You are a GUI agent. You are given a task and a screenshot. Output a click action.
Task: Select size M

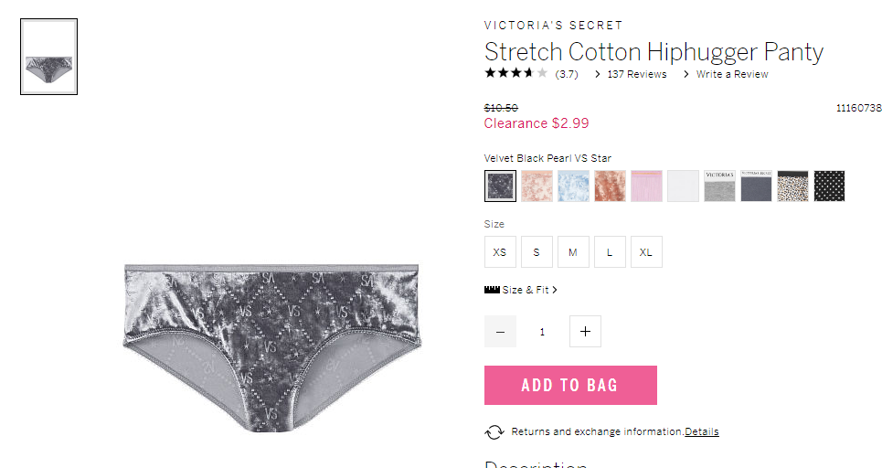click(x=573, y=252)
